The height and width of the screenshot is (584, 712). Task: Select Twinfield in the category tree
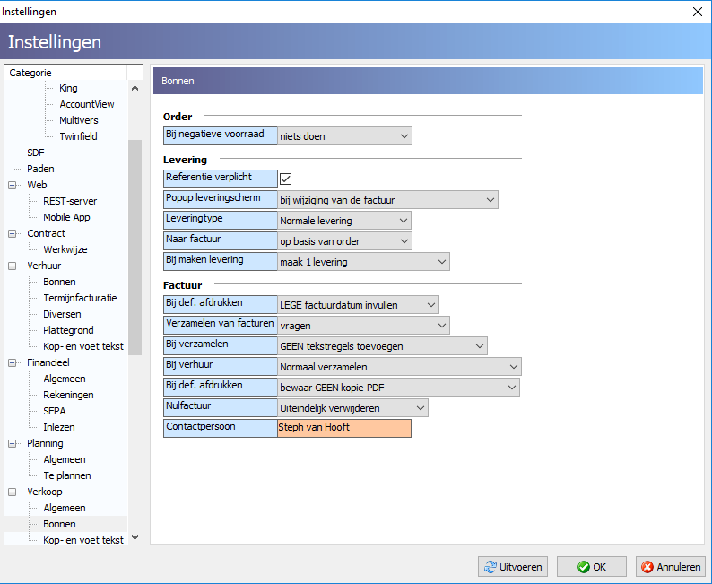point(78,136)
